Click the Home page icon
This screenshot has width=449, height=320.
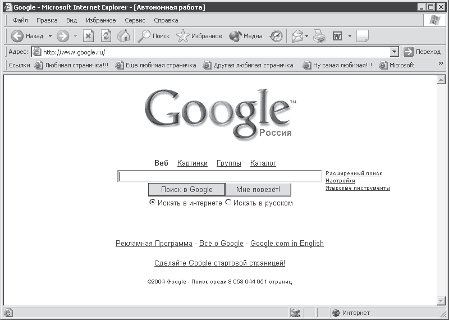point(123,36)
